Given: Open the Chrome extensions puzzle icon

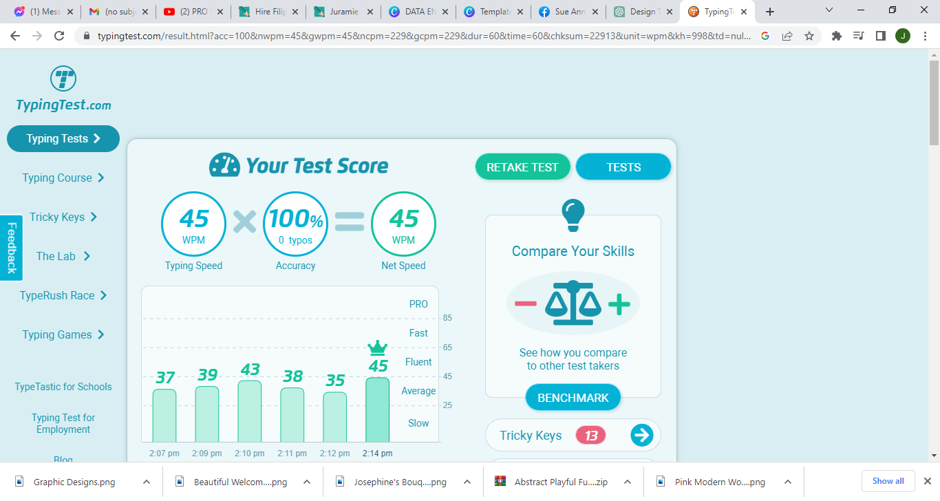Looking at the screenshot, I should [x=837, y=36].
